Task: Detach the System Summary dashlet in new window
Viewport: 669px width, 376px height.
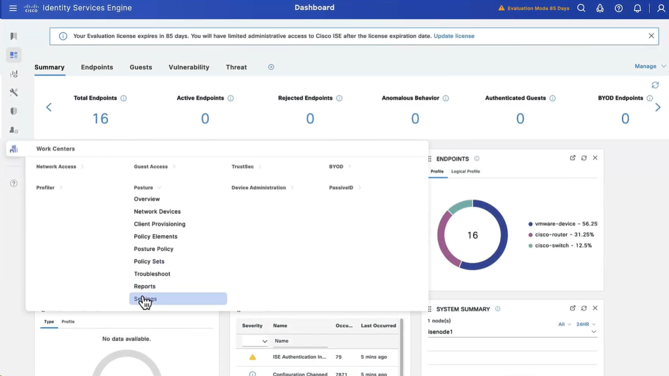Action: pos(573,309)
